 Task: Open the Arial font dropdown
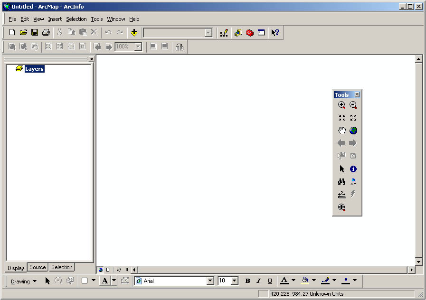coord(210,281)
